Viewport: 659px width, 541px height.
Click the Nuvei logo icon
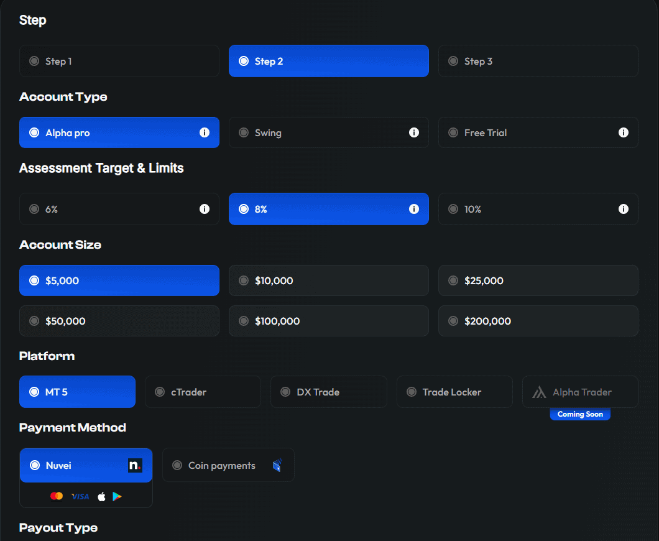tap(135, 465)
